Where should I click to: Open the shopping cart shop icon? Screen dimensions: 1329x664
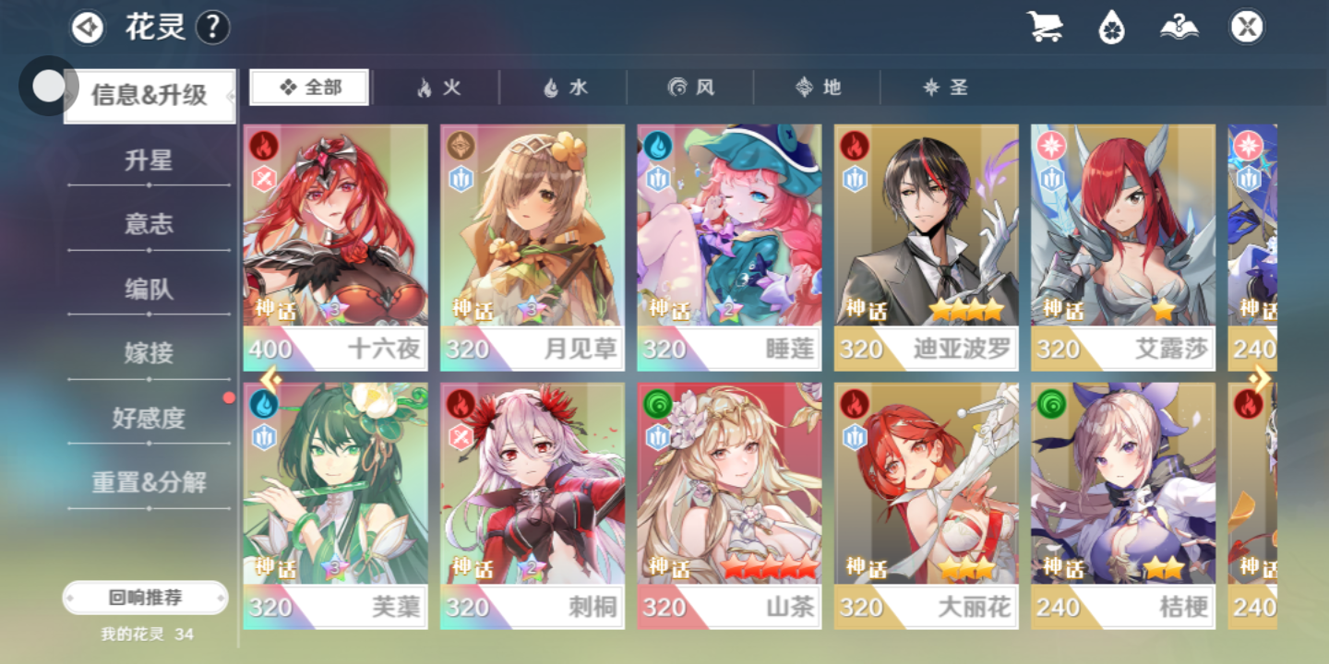[x=1045, y=27]
